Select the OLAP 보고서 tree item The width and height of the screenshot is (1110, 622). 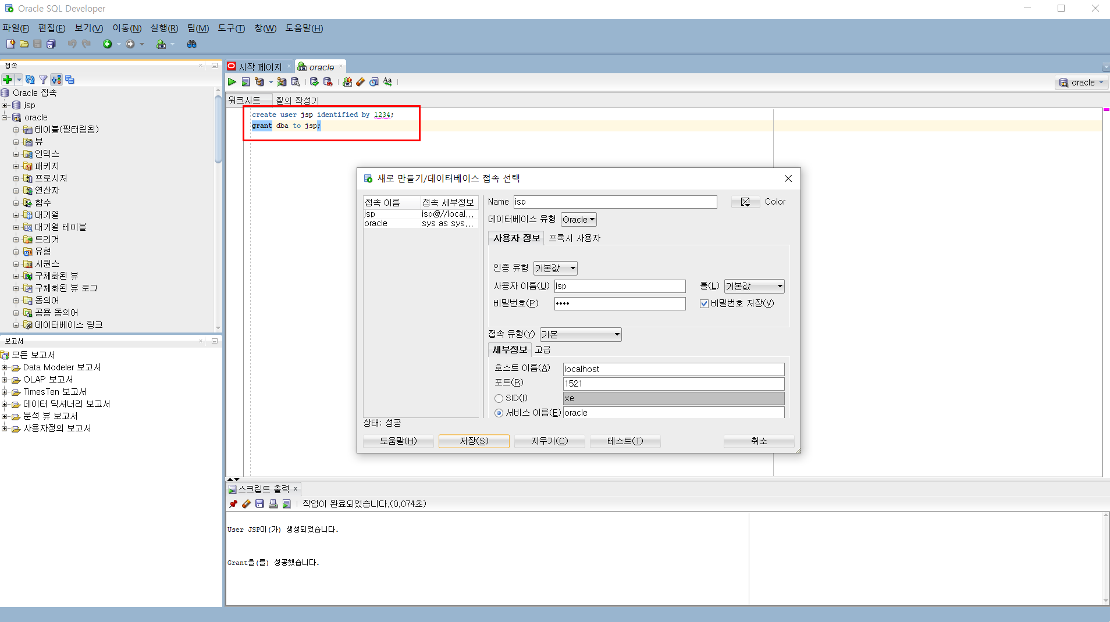(48, 380)
